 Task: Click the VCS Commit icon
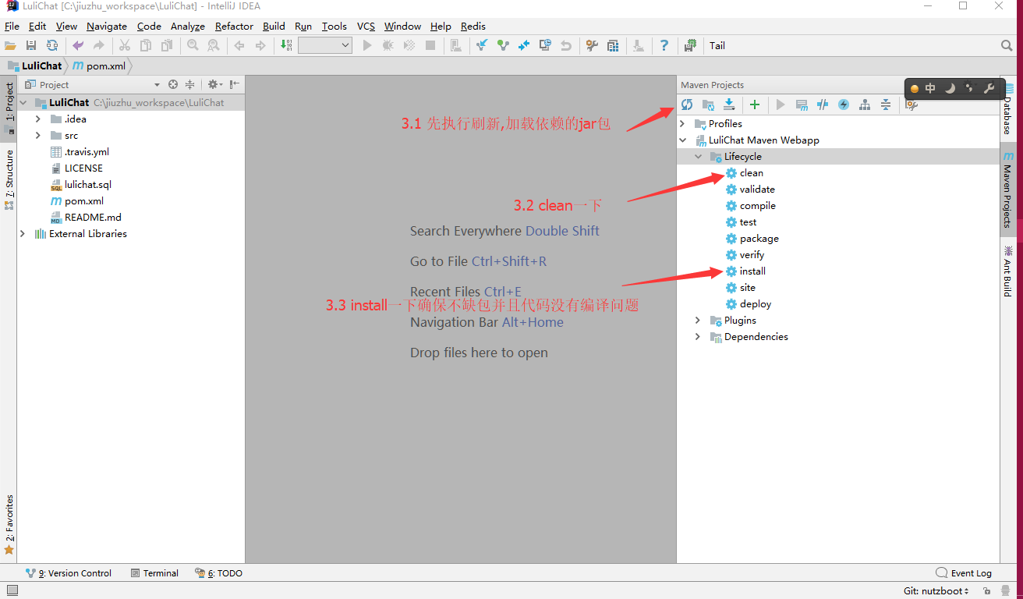coord(503,46)
